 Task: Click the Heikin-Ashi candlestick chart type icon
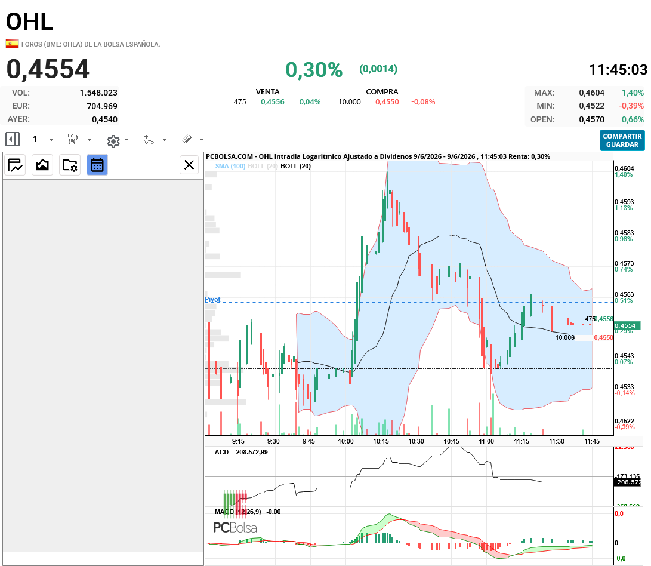pyautogui.click(x=73, y=139)
